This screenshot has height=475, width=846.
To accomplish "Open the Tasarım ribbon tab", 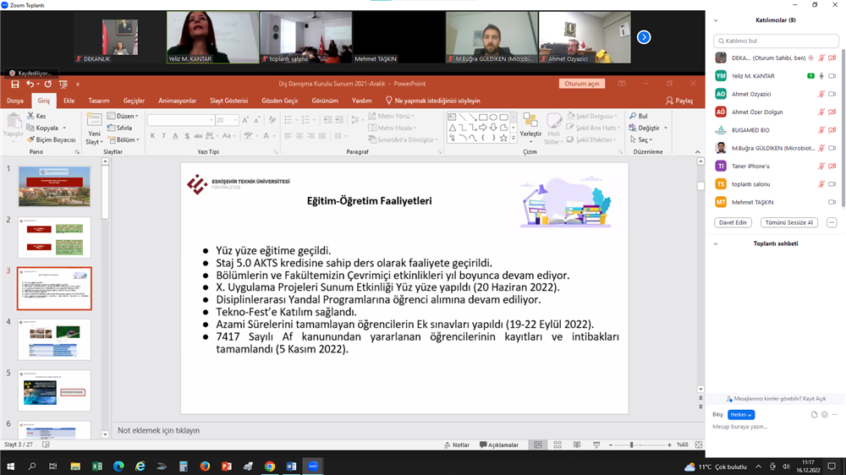I will pyautogui.click(x=99, y=101).
